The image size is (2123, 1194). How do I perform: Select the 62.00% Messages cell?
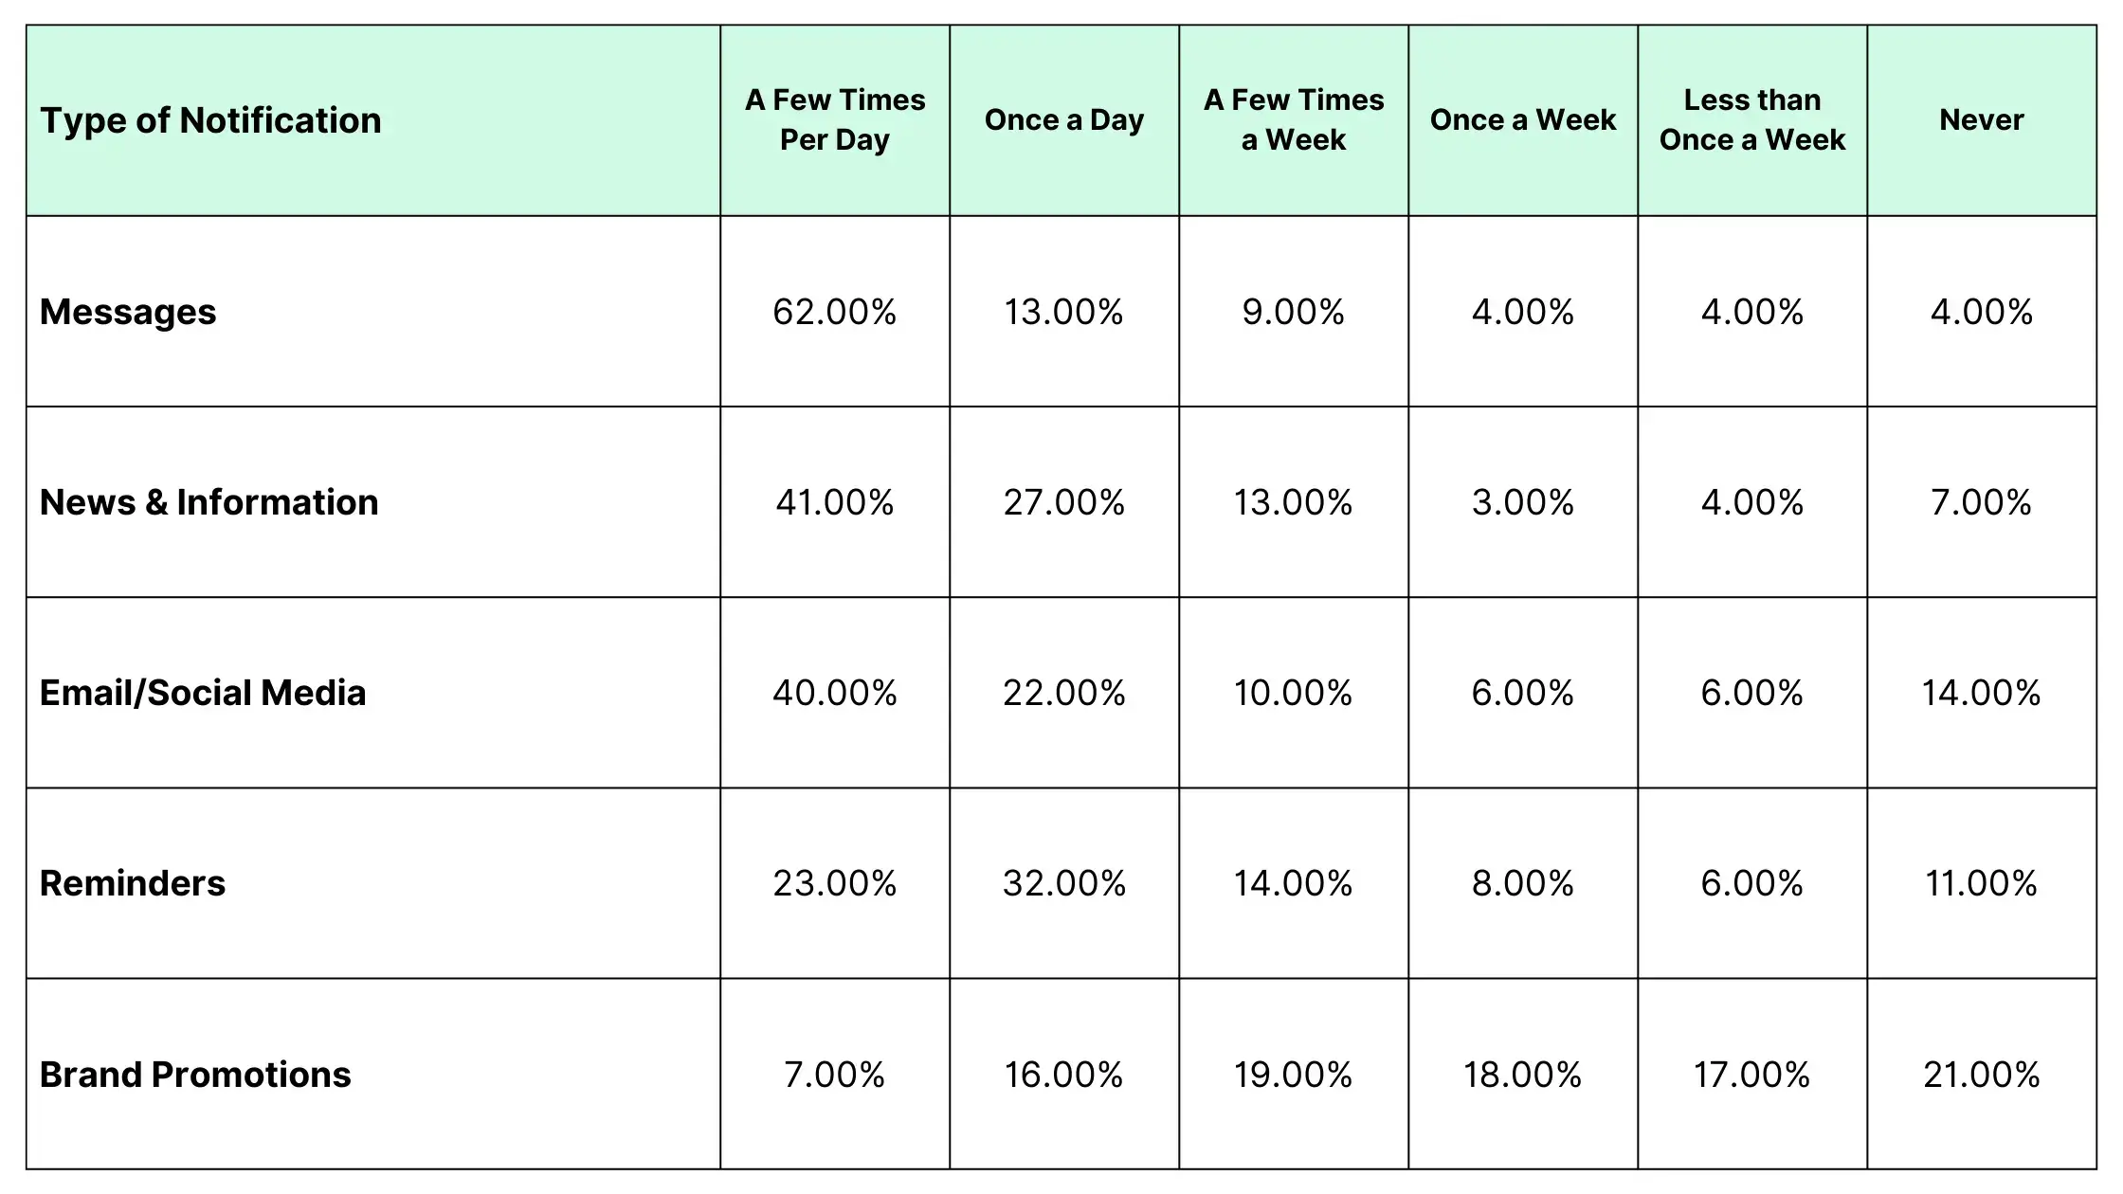[x=835, y=312]
